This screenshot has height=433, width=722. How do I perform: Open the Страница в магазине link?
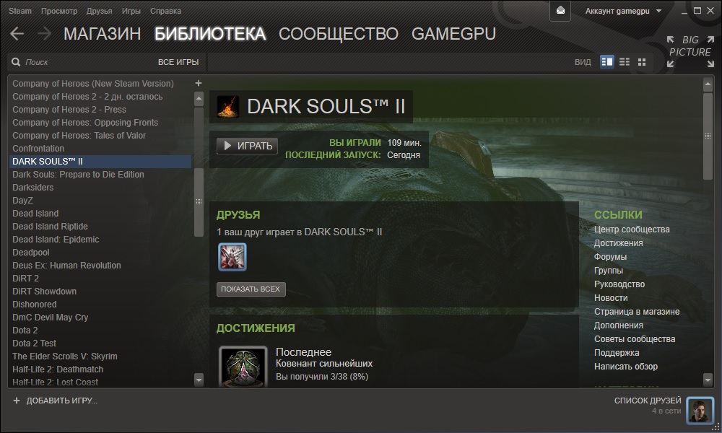[637, 312]
